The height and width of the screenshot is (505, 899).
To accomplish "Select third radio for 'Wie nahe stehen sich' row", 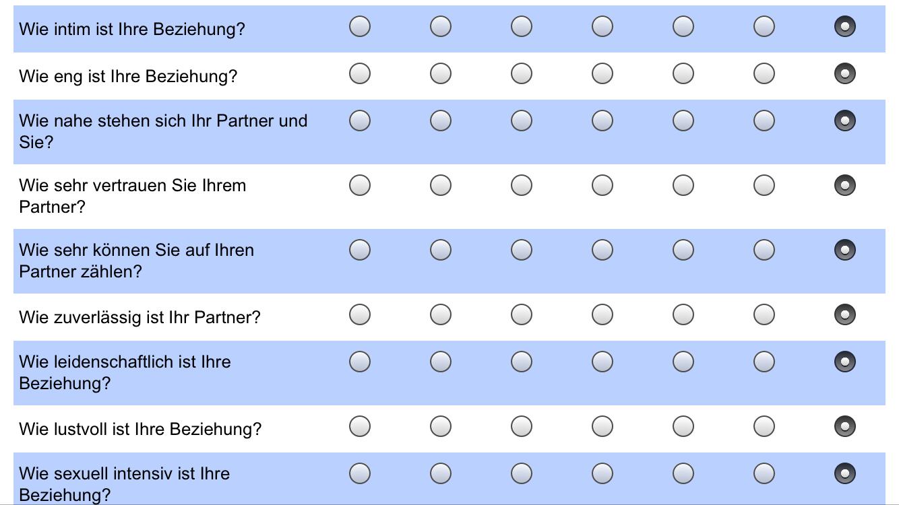I will coord(522,121).
